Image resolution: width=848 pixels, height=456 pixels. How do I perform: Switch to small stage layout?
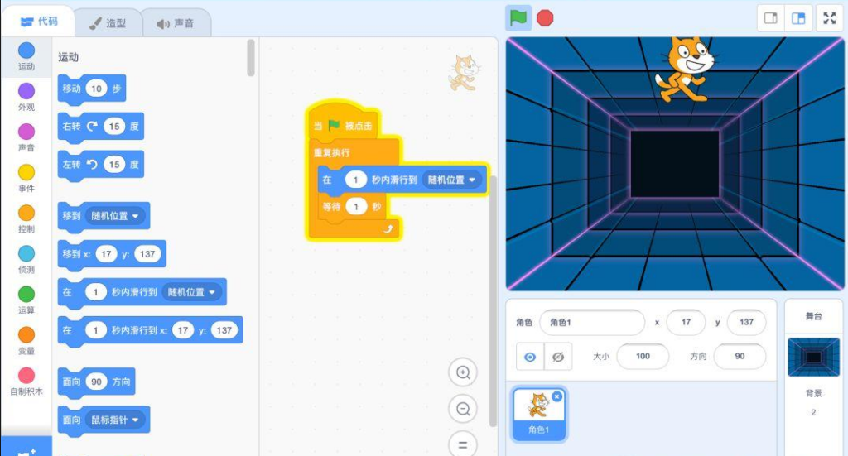click(770, 18)
